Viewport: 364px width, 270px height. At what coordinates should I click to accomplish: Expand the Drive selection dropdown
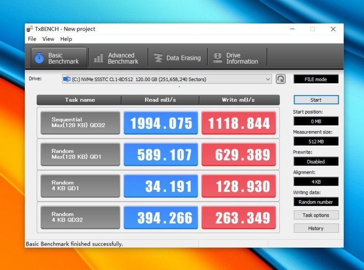pyautogui.click(x=268, y=79)
